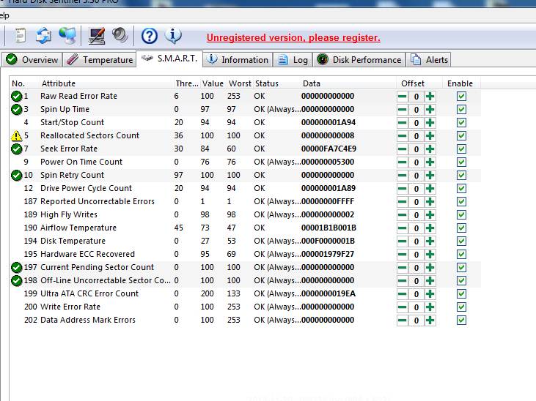Click offset value field for Drive Power Cycle Count

[x=416, y=188]
